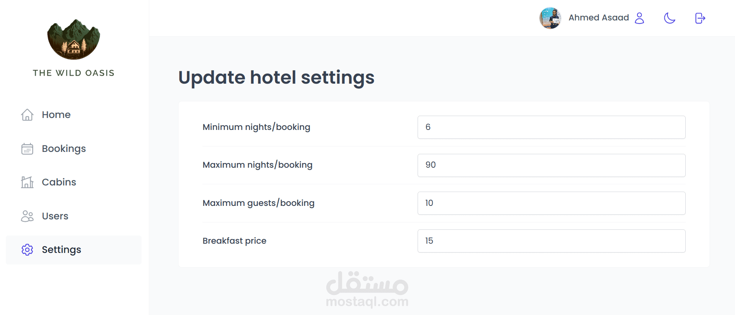Log out using the exit icon

700,18
